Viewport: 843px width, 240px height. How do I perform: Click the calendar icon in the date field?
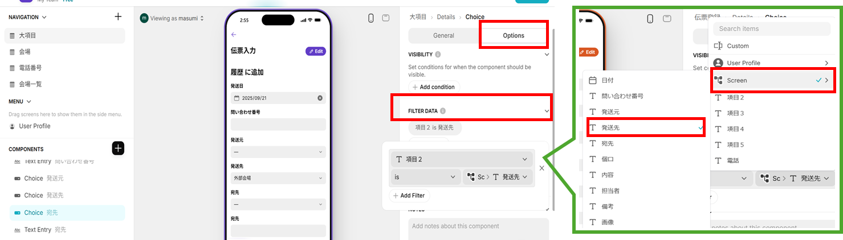tap(237, 98)
